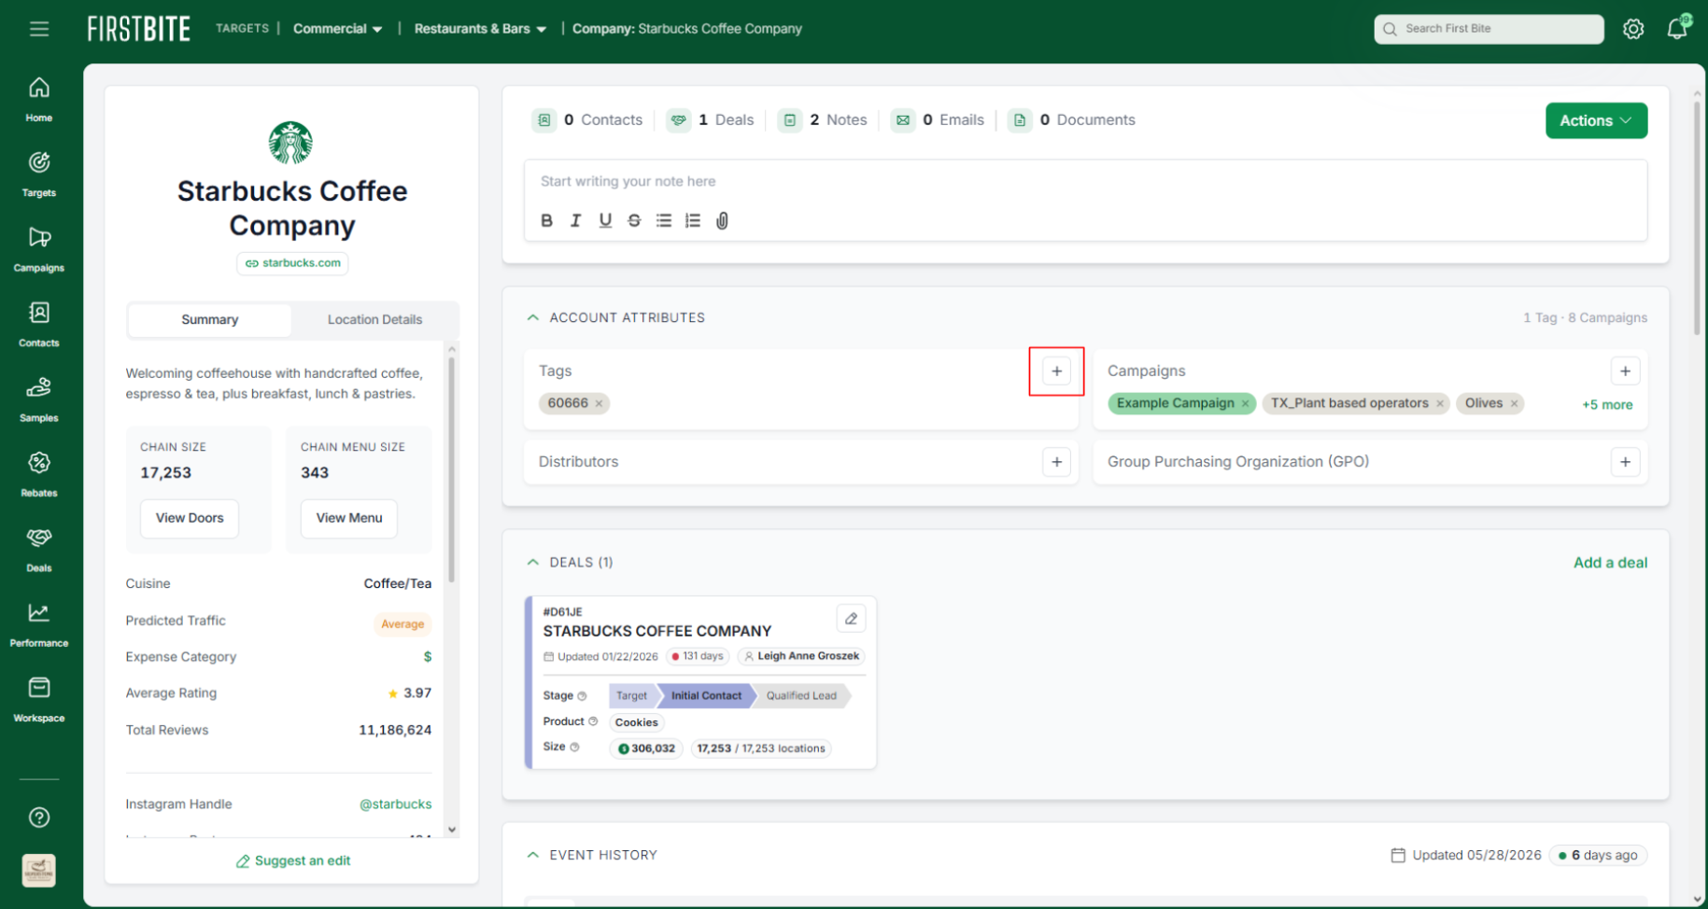Viewport: 1708px width, 909px height.
Task: Remove Example Campaign chip
Action: (x=1245, y=403)
